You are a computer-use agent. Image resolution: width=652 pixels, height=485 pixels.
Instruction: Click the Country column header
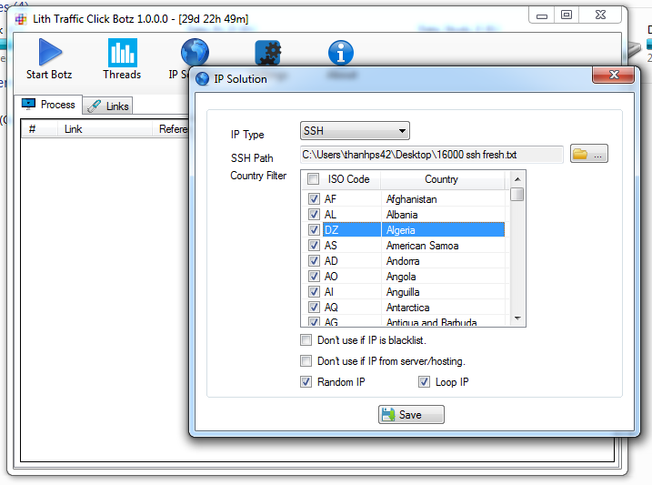tap(442, 179)
